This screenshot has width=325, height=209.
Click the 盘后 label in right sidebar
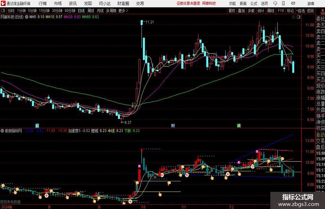coord(321,147)
